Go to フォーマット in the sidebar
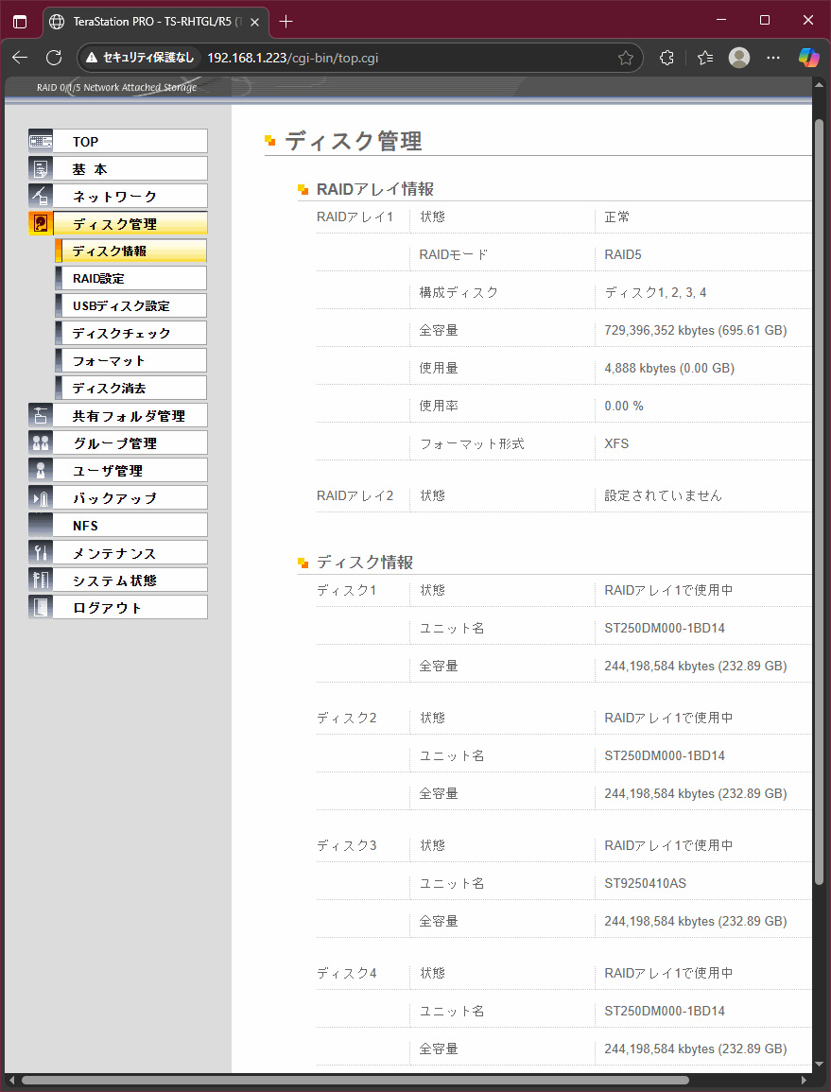The height and width of the screenshot is (1092, 831). pos(130,361)
